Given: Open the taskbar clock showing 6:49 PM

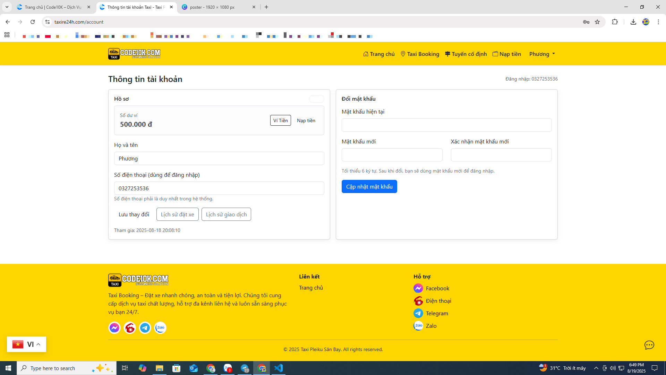Looking at the screenshot, I should 637,368.
